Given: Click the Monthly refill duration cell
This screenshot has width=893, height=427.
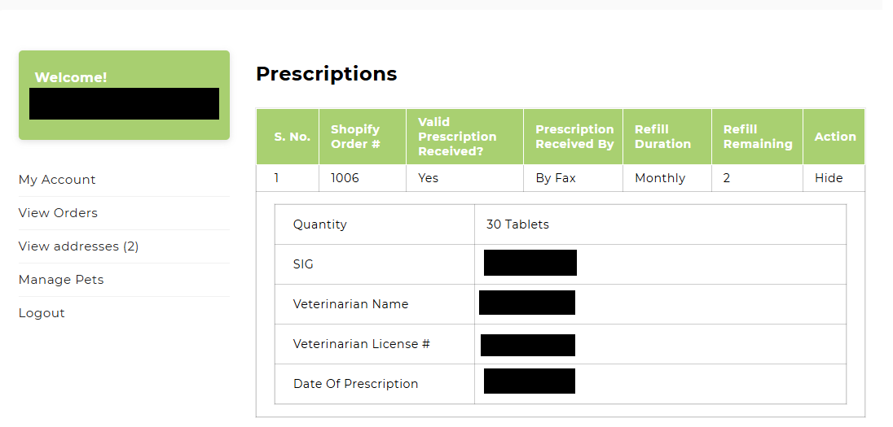Looking at the screenshot, I should 660,178.
